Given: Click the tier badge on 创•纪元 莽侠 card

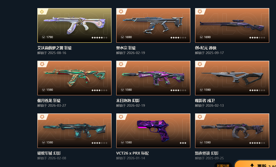Looking at the screenshot, I should coord(200,11).
